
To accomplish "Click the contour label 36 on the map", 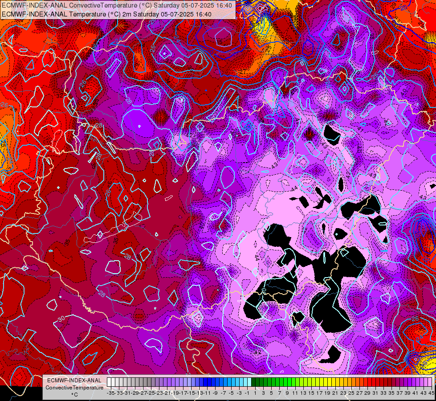I will (x=79, y=340).
